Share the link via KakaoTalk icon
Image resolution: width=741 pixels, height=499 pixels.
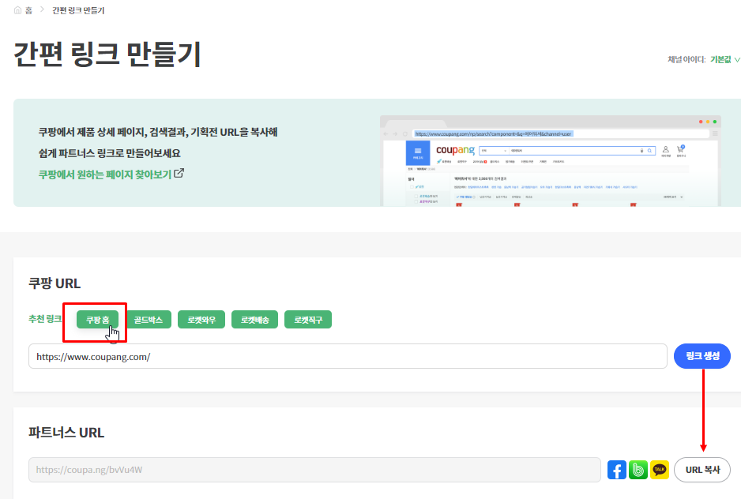pyautogui.click(x=660, y=470)
